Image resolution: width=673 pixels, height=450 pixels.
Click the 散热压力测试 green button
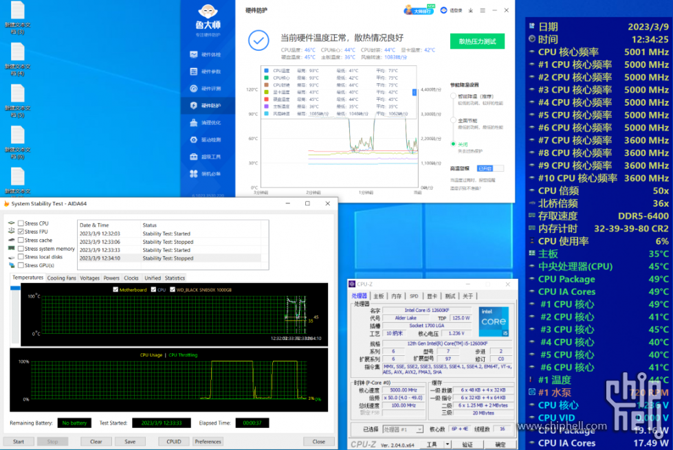477,41
